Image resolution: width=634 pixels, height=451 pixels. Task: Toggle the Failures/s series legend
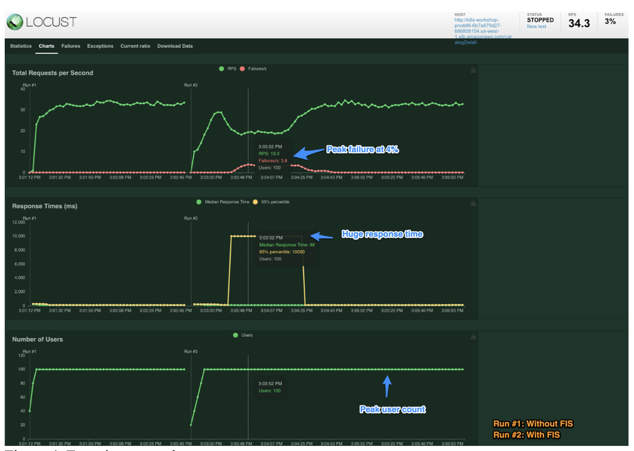(253, 69)
